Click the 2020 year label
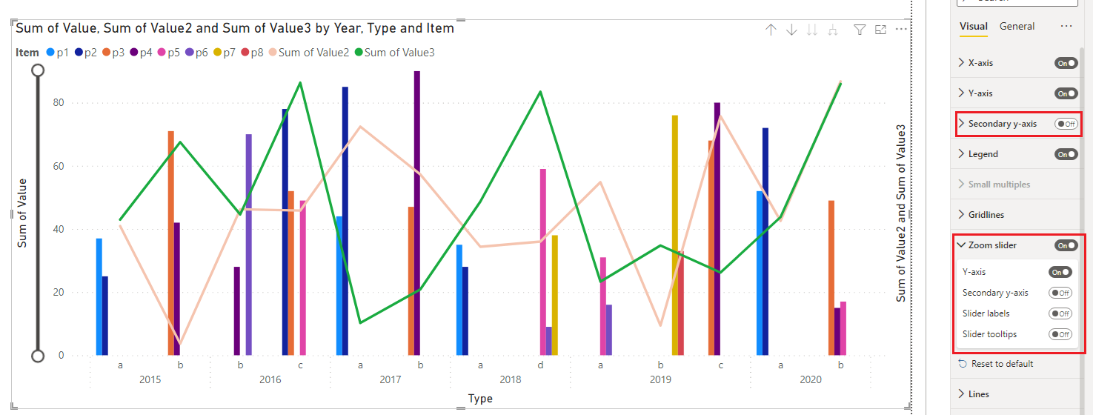1093x415 pixels. pyautogui.click(x=811, y=379)
